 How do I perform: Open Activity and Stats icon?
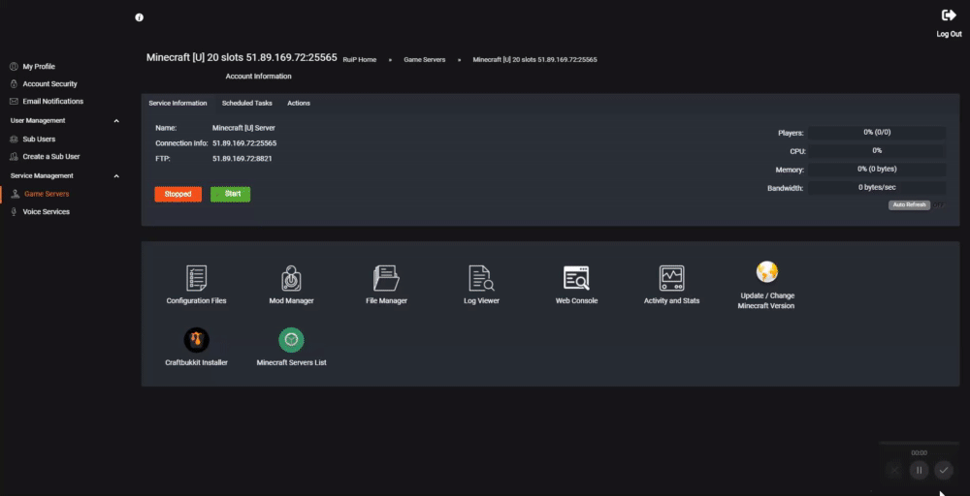tap(671, 278)
